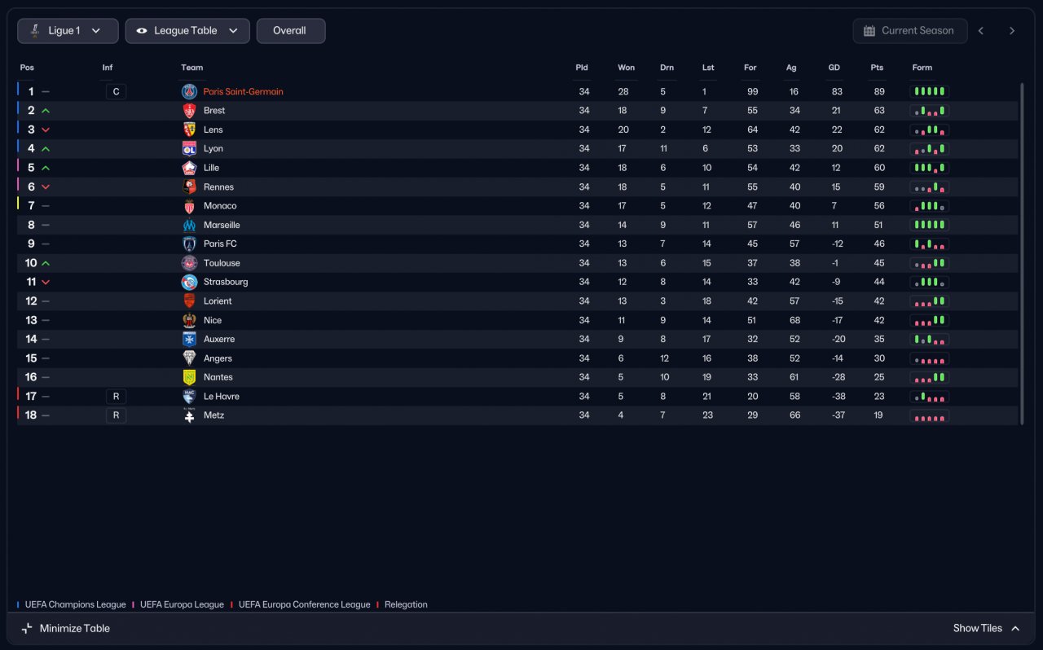
Task: Click the Monaco club crest
Action: click(189, 206)
